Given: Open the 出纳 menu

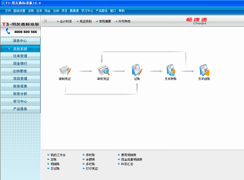Looking at the screenshot, I should tap(56, 11).
